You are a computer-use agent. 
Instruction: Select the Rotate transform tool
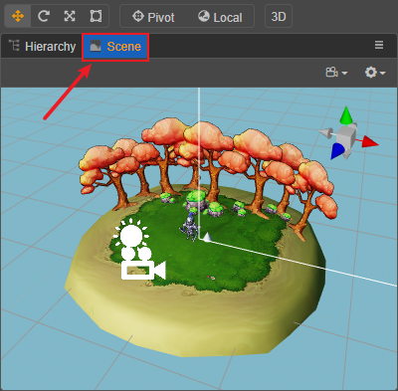click(44, 16)
